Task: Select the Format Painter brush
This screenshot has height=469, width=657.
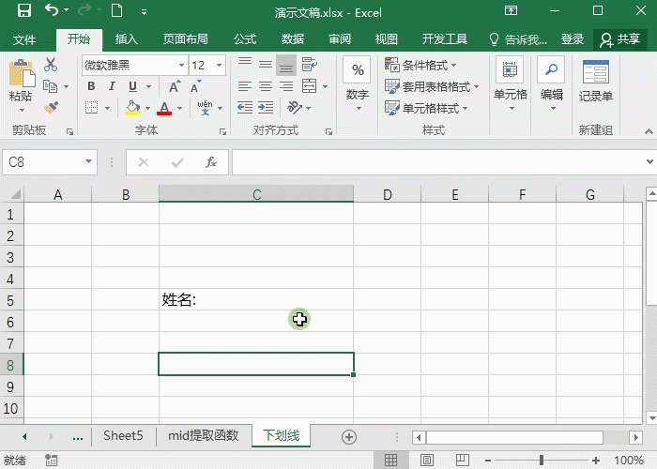Action: pos(51,108)
